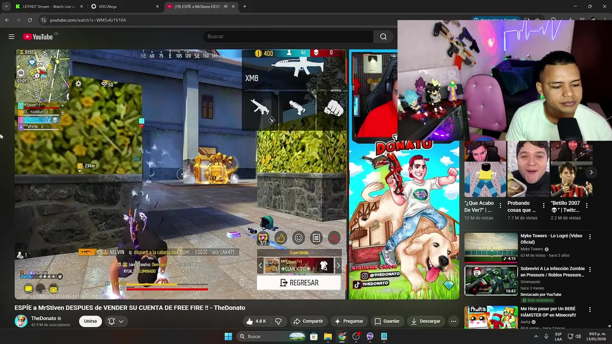The height and width of the screenshot is (344, 612).
Task: Open the 9:03 p. m. clock and calendar
Action: coord(597,336)
